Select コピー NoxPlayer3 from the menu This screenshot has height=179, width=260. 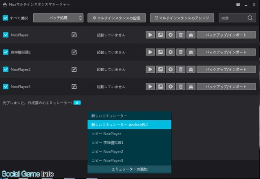pos(129,160)
